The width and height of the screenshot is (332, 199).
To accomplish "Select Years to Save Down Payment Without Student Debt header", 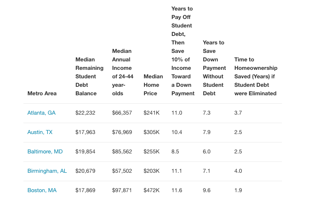I will 213,68.
